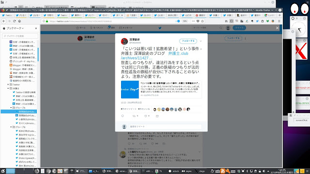Open the ホーム tab in Twitter nav
This screenshot has height=174, width=310.
80,28
